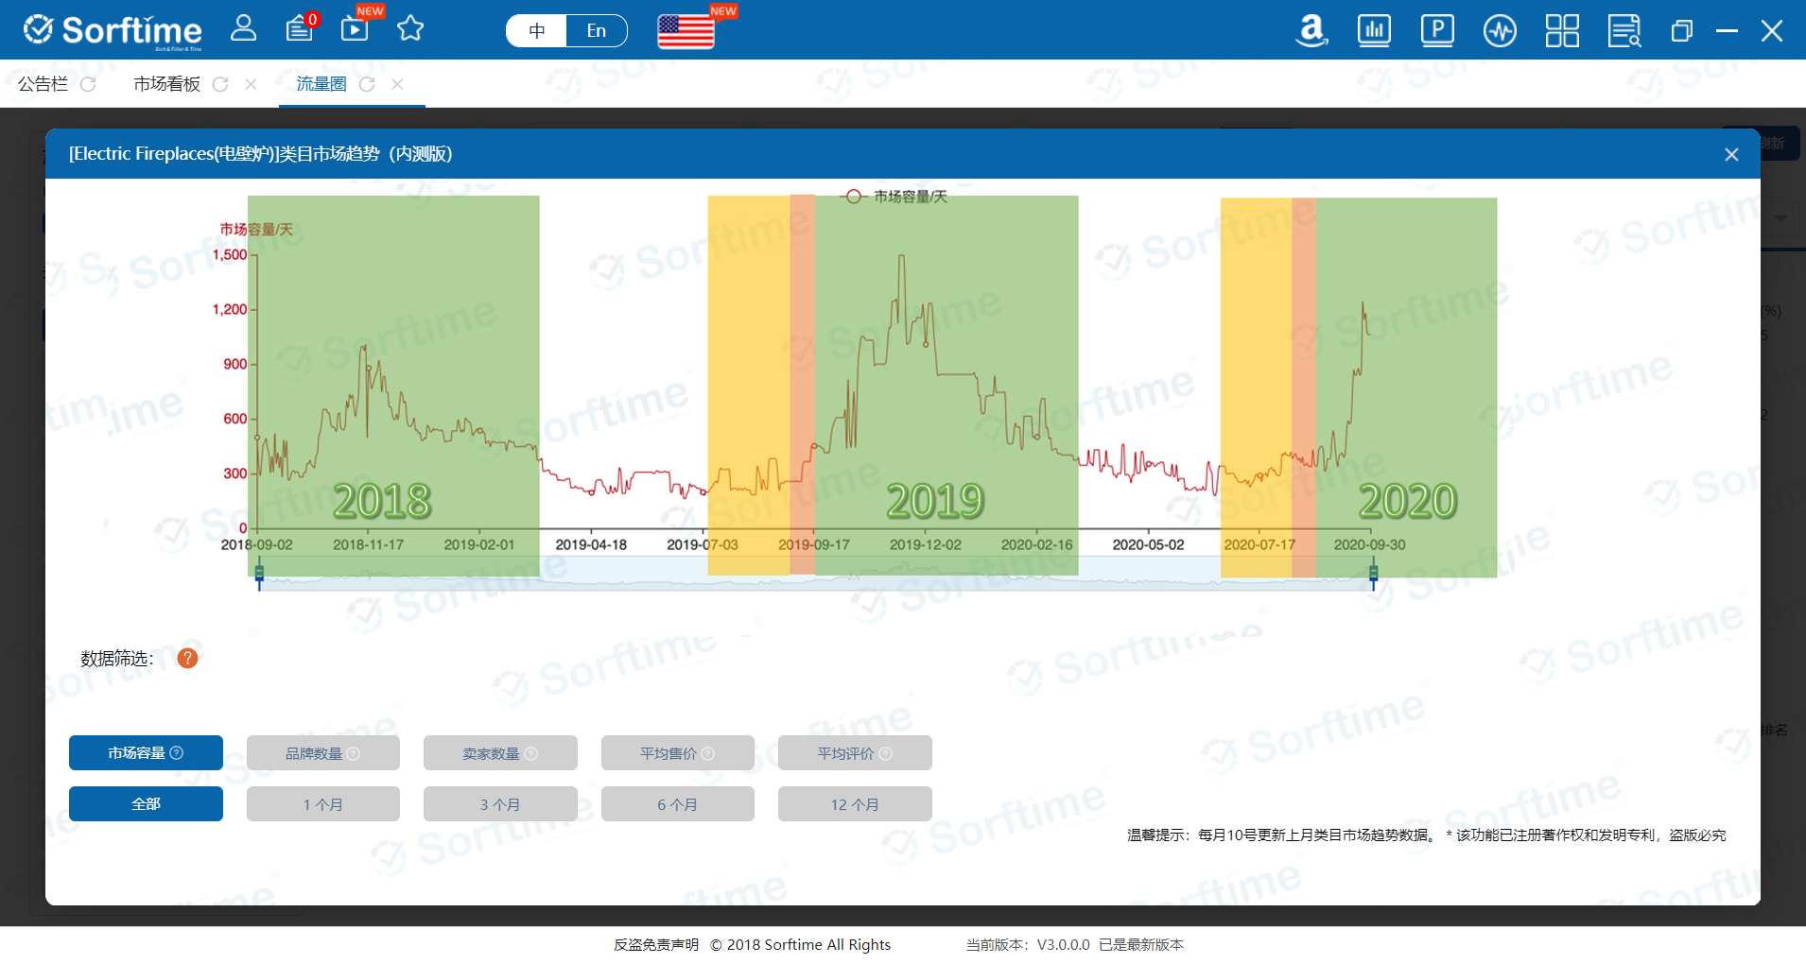1806x964 pixels.
Task: Open the 数据筛选 help question icon
Action: [x=188, y=658]
